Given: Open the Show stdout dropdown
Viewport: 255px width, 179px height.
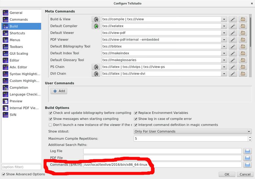Looking at the screenshot, I should point(192,131).
